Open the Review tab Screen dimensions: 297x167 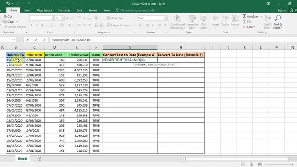click(x=93, y=10)
